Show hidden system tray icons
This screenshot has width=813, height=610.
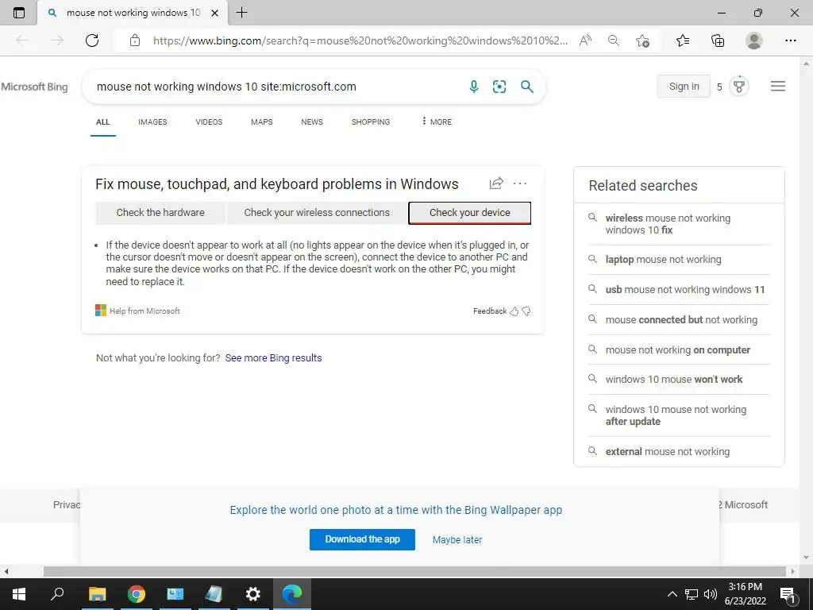672,594
